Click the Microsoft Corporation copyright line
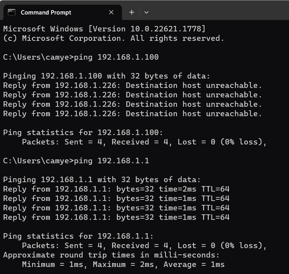 (114, 38)
